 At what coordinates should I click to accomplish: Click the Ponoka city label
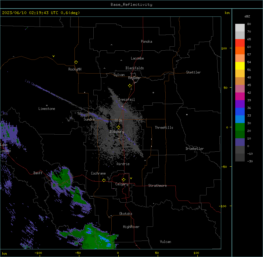click(x=146, y=42)
